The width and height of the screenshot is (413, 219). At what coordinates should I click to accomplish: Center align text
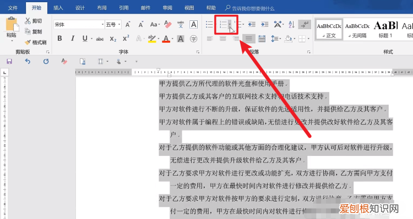pyautogui.click(x=223, y=38)
